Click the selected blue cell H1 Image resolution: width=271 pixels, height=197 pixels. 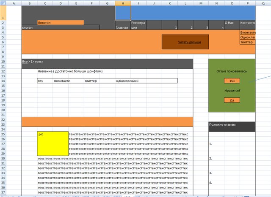pos(123,13)
